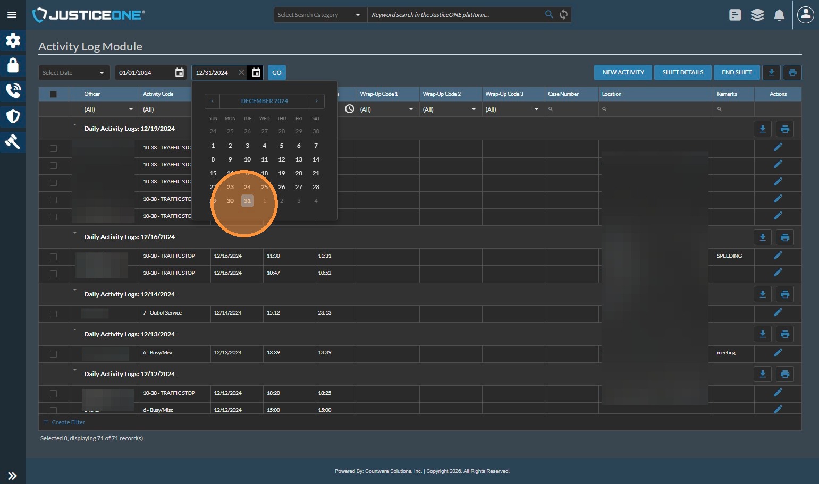Edit the SPEEDING traffic stop entry
Screen dimensions: 819x484
(x=778, y=256)
